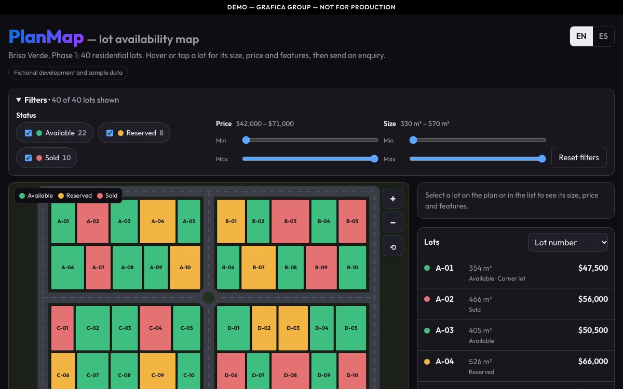The width and height of the screenshot is (623, 389).
Task: Select sold lot B-05 on the map
Action: (353, 221)
